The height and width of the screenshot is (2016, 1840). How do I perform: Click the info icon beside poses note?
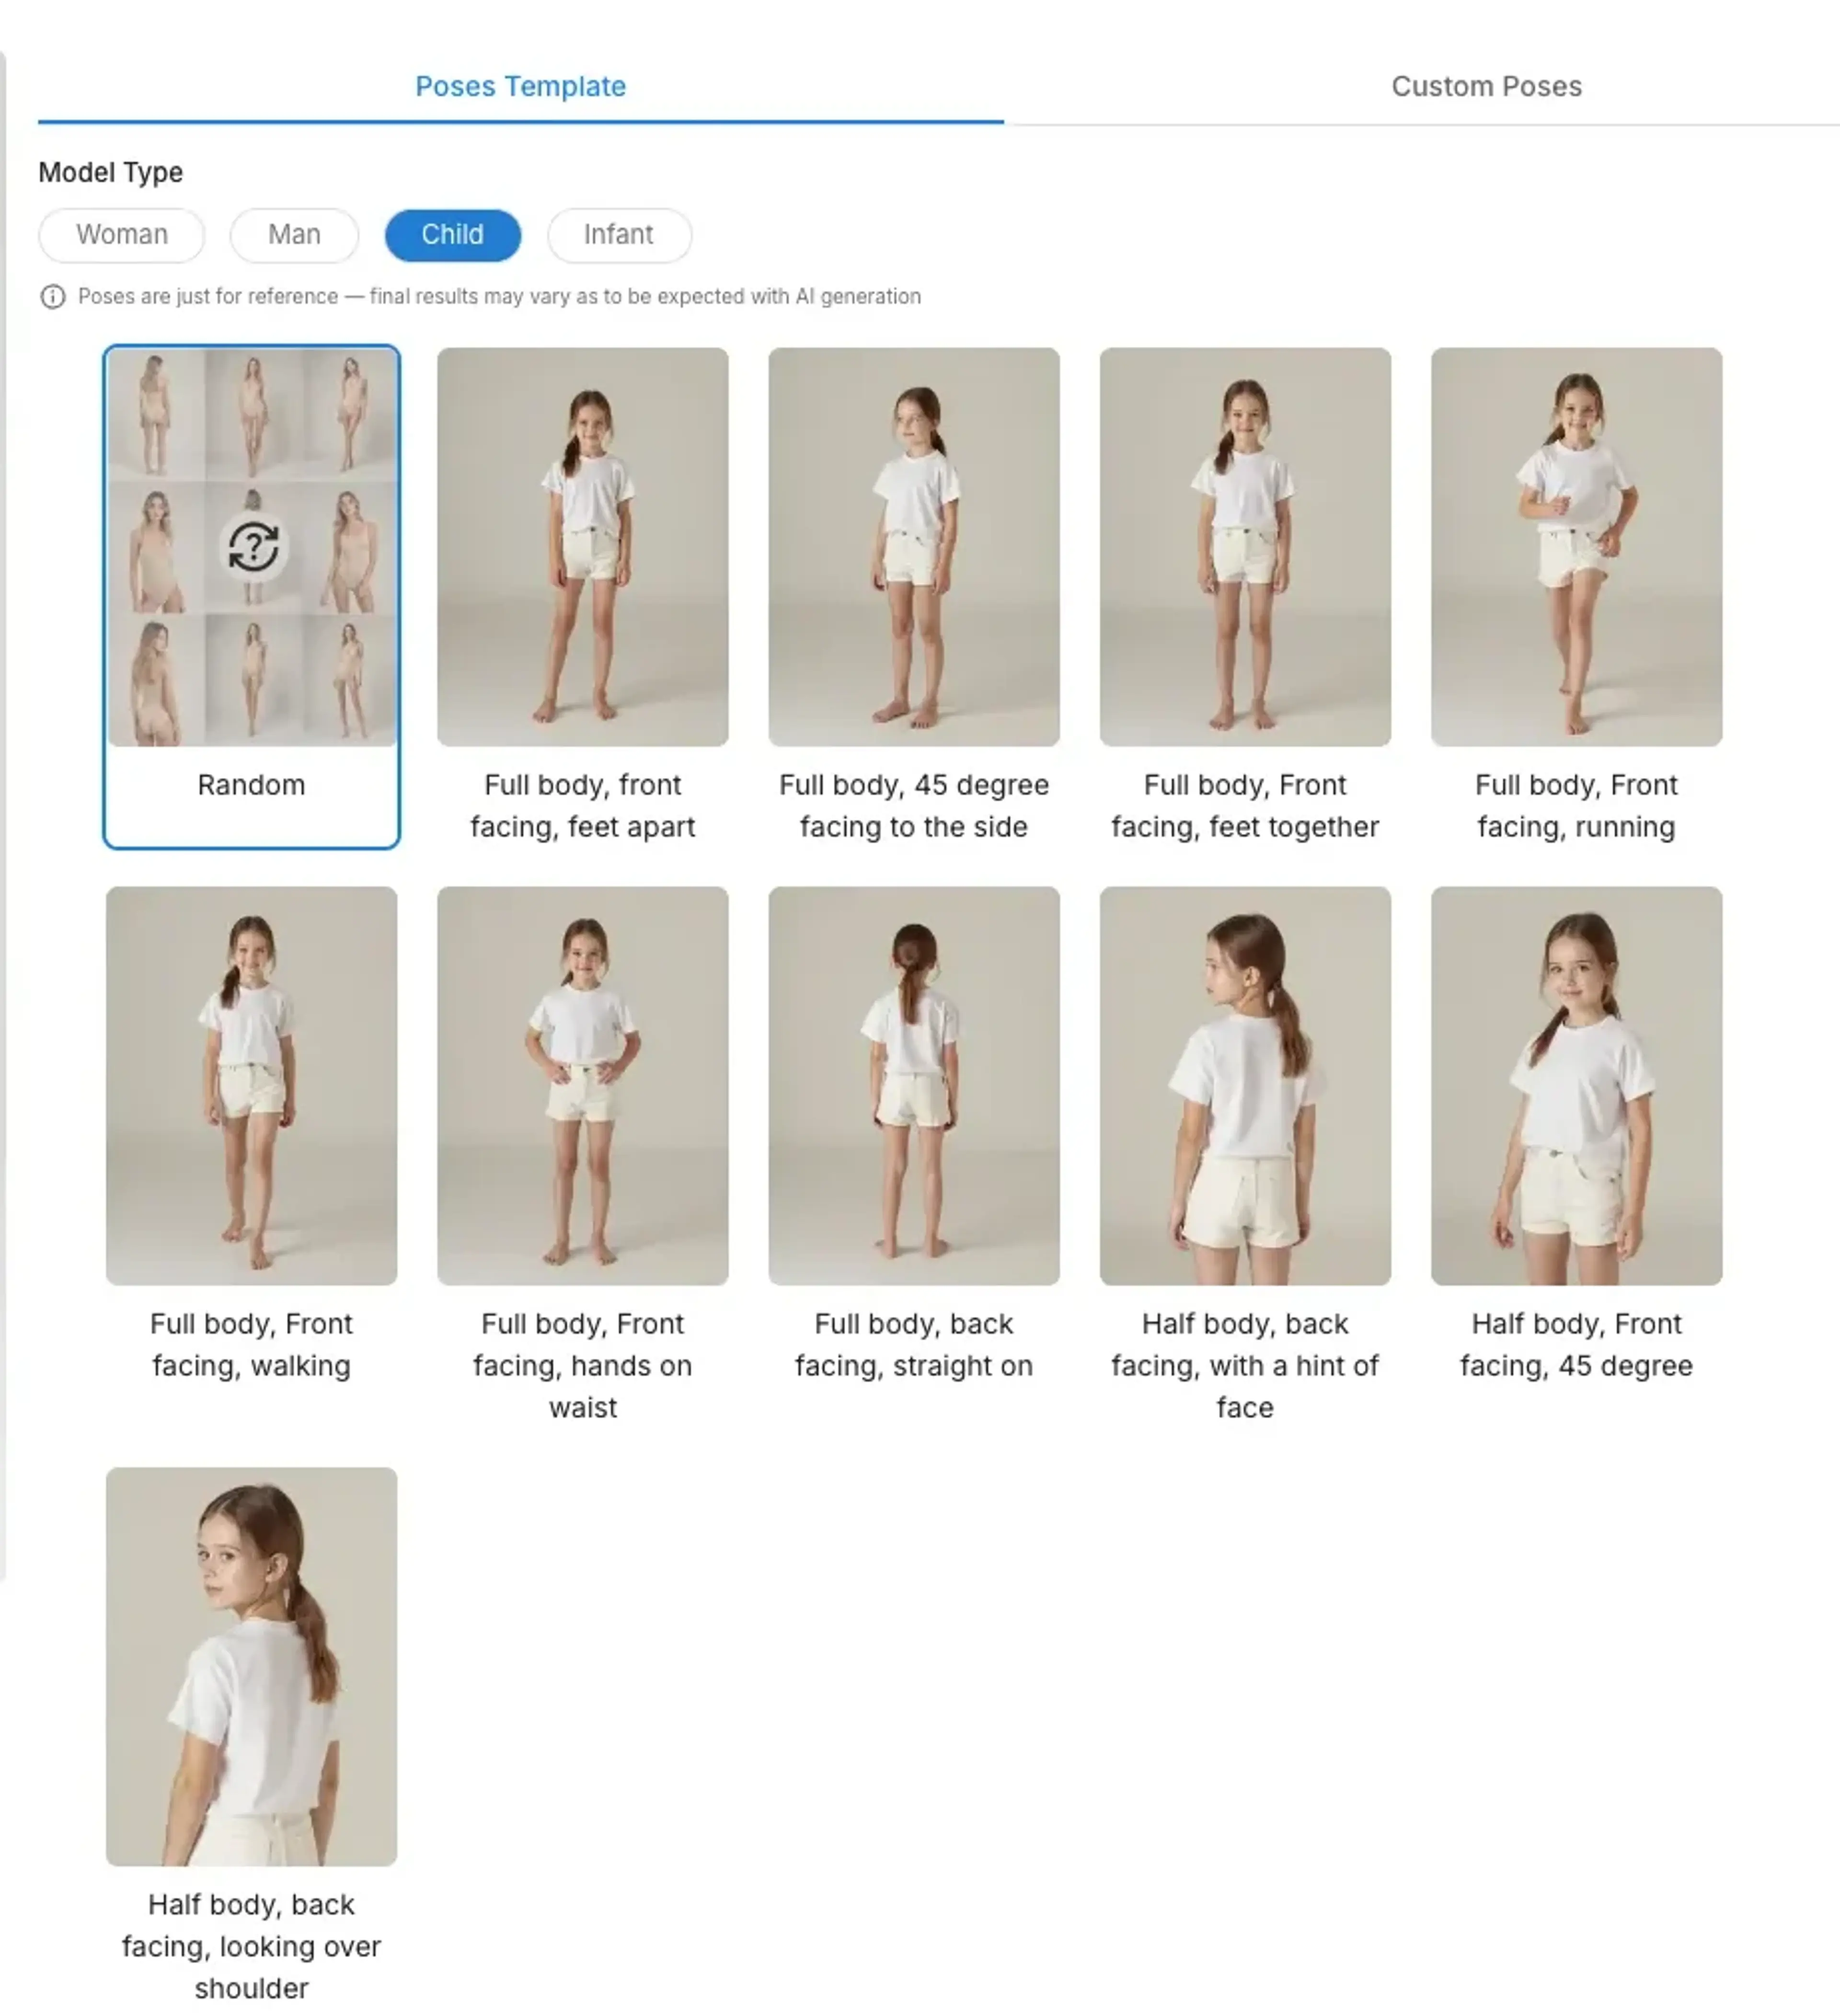(x=52, y=297)
